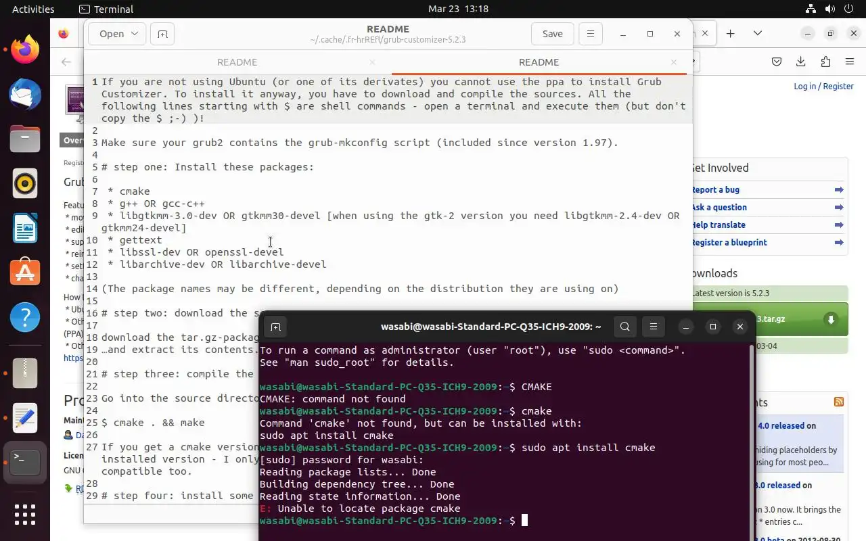Click the Save button in text editor
The image size is (866, 541).
[x=552, y=34]
